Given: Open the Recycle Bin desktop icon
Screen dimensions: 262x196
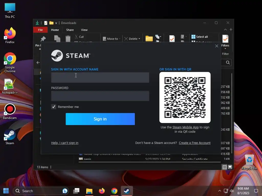Looking at the screenshot, I should click(x=249, y=162).
